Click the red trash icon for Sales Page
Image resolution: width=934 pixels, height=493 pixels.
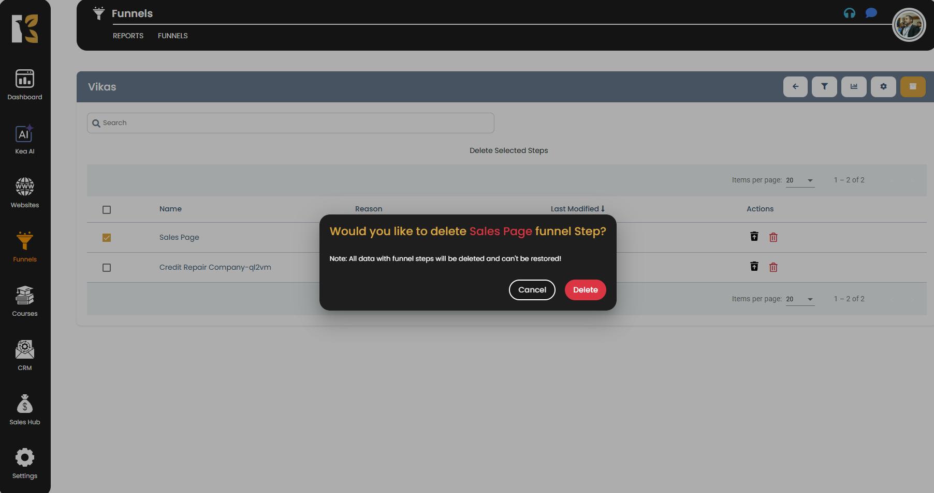pos(773,237)
